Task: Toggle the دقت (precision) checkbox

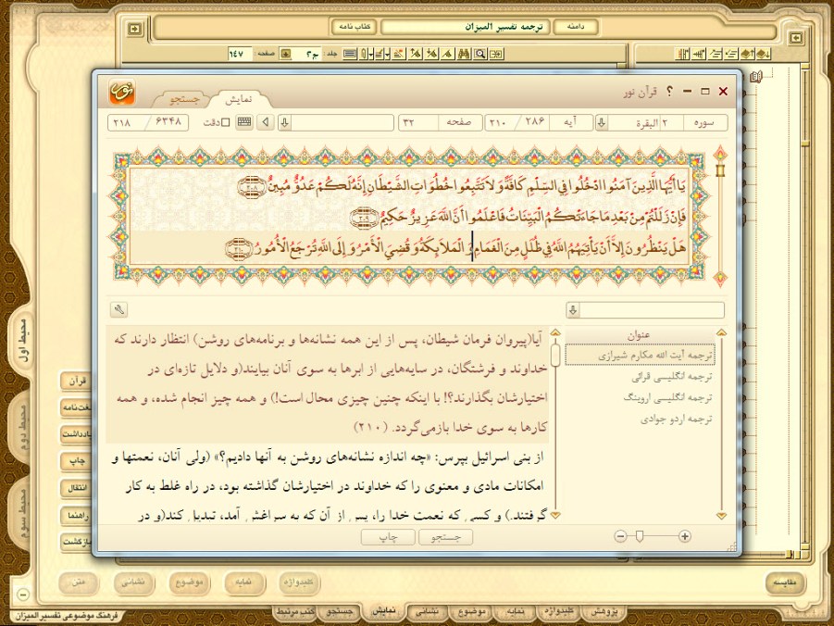Action: (226, 122)
